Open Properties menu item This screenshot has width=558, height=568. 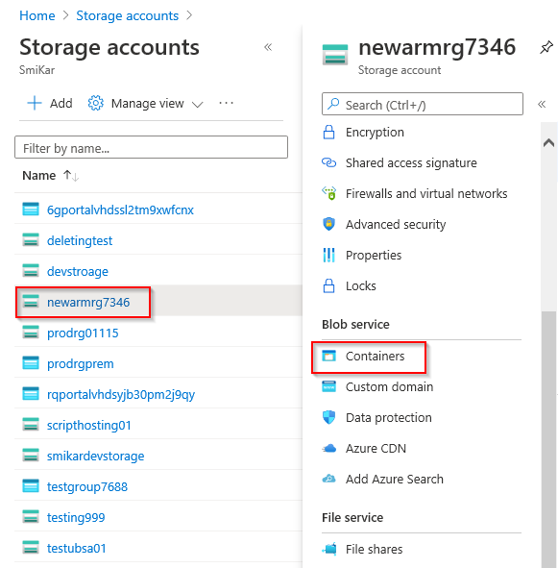click(374, 256)
